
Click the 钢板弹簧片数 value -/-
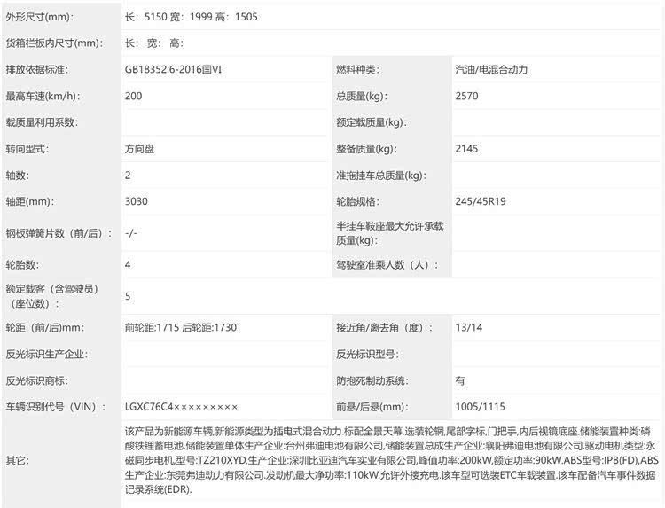[131, 233]
